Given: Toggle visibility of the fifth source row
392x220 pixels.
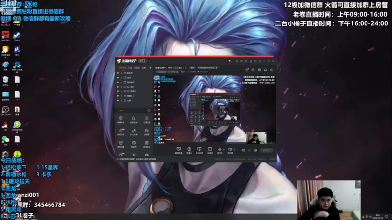Looking at the screenshot, I should pyautogui.click(x=118, y=91).
